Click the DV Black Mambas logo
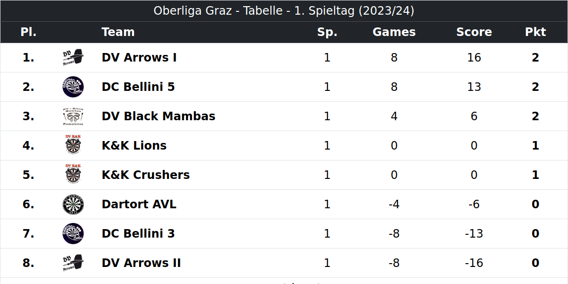The height and width of the screenshot is (284, 568). point(73,116)
